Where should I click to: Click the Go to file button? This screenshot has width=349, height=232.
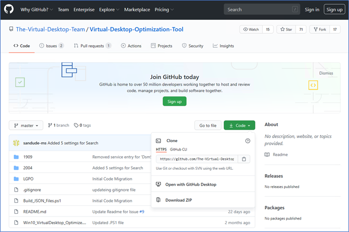coord(208,126)
